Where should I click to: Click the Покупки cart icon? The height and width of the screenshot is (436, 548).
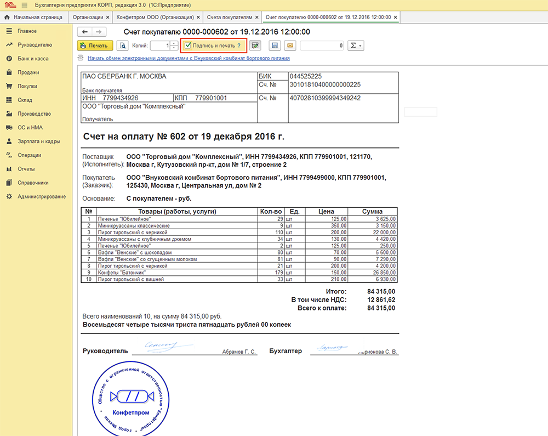[x=9, y=86]
